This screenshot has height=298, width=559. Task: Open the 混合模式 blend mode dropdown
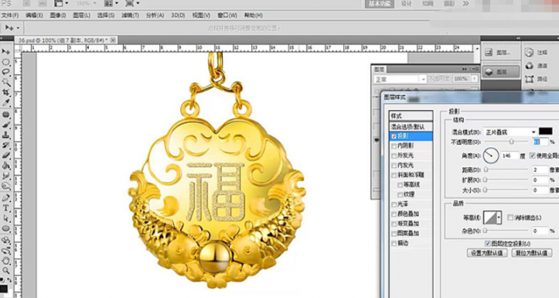coord(510,132)
